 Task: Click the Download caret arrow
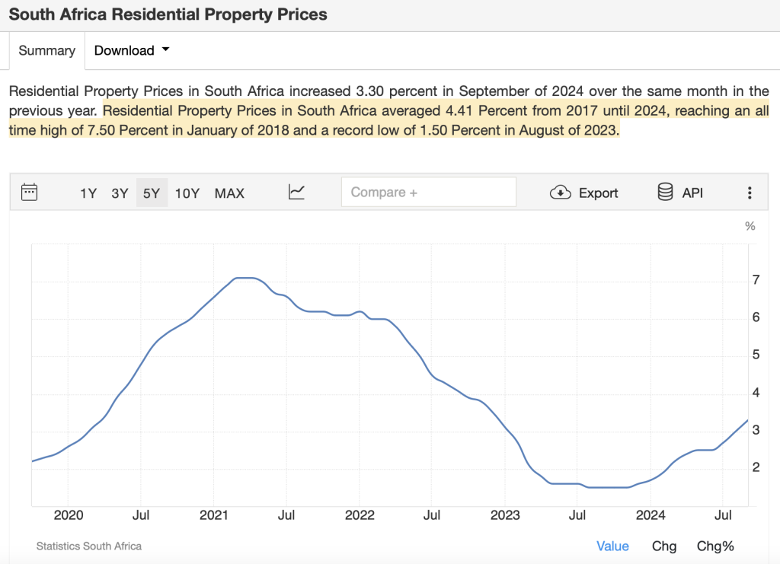(x=166, y=50)
